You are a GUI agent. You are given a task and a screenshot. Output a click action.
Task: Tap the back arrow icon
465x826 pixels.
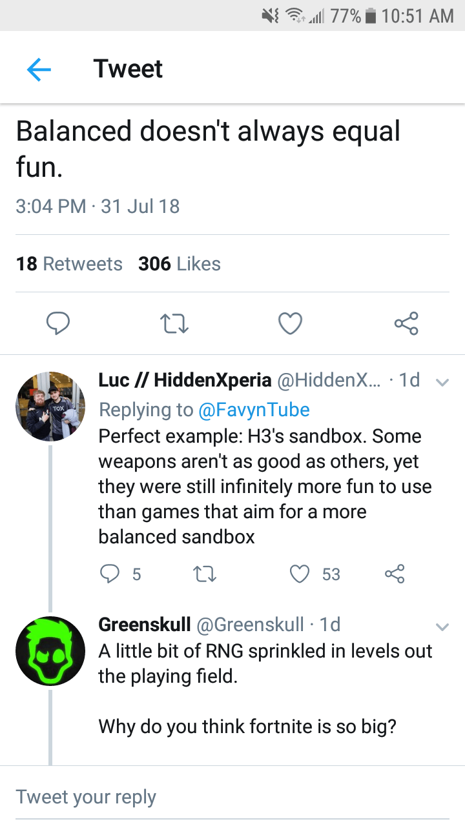[x=39, y=69]
